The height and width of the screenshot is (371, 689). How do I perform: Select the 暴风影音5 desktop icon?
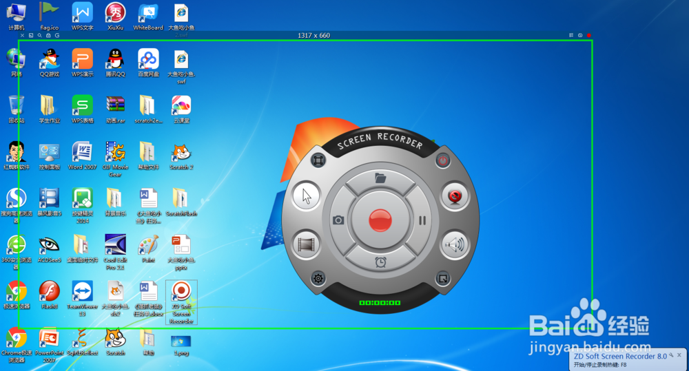click(49, 202)
